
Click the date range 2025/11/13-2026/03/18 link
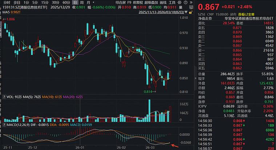click(x=161, y=12)
